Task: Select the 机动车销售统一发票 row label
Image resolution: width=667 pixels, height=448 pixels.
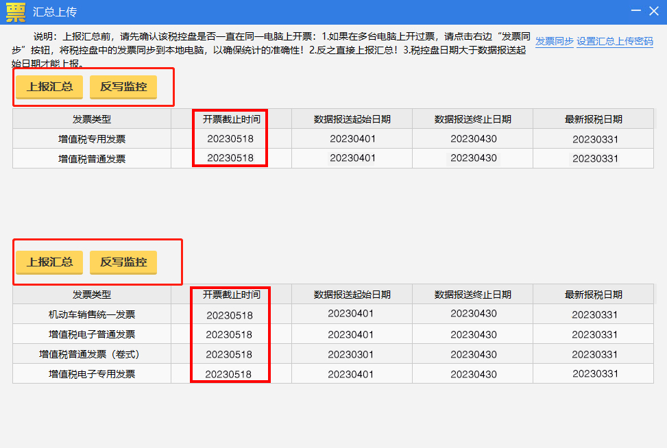Action: click(92, 314)
